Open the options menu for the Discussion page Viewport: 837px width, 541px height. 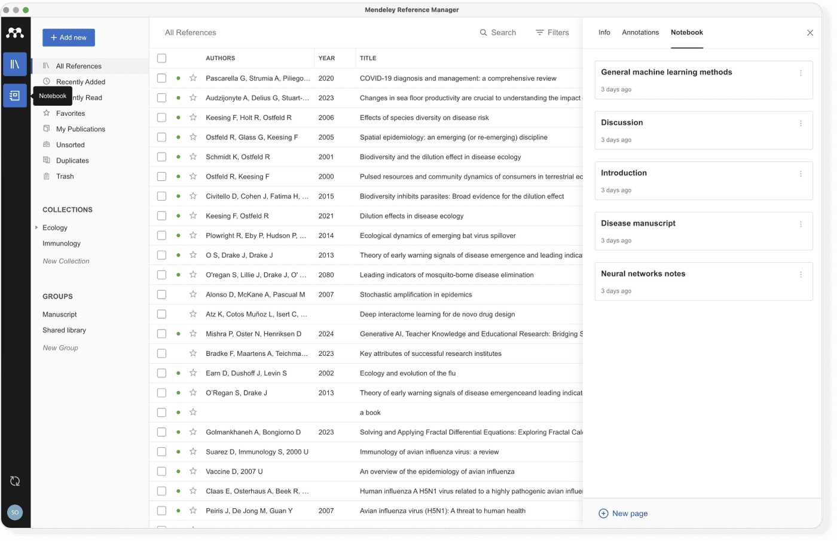tap(801, 123)
